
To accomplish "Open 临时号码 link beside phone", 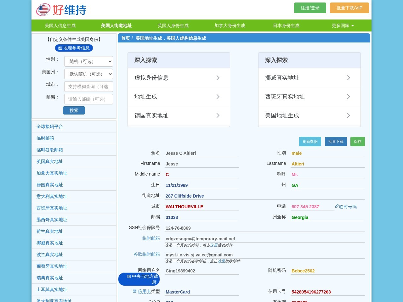I will pyautogui.click(x=346, y=207).
